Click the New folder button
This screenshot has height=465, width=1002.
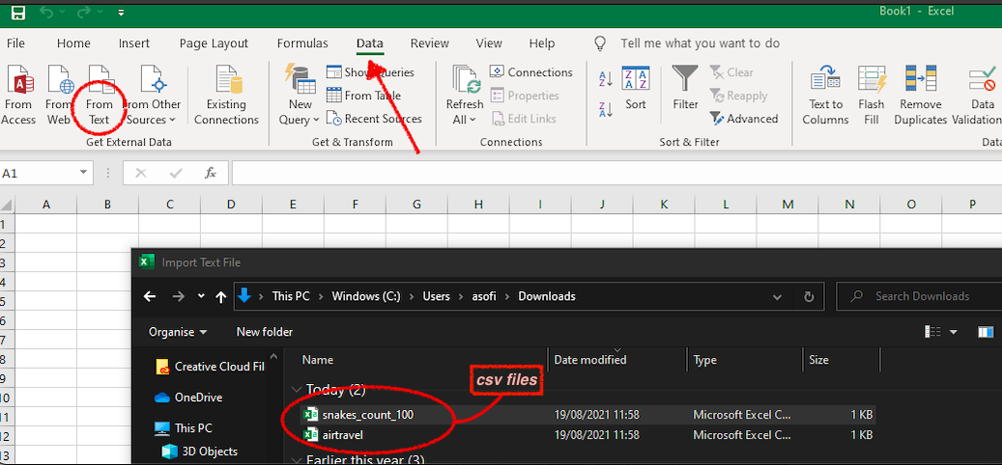[265, 332]
